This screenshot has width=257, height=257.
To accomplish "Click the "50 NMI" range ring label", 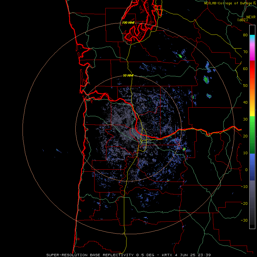I will (128, 76).
